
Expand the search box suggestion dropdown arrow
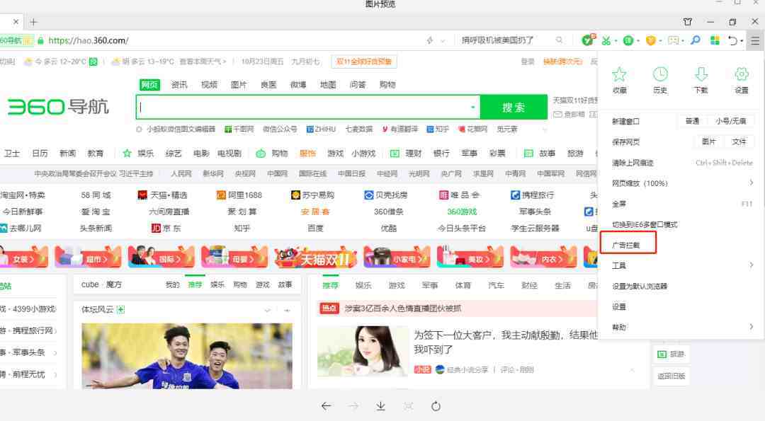[472, 108]
